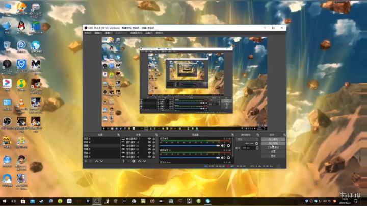The width and height of the screenshot is (367, 206).
Task: Lock the Game Capture 20 source
Action: point(154,149)
